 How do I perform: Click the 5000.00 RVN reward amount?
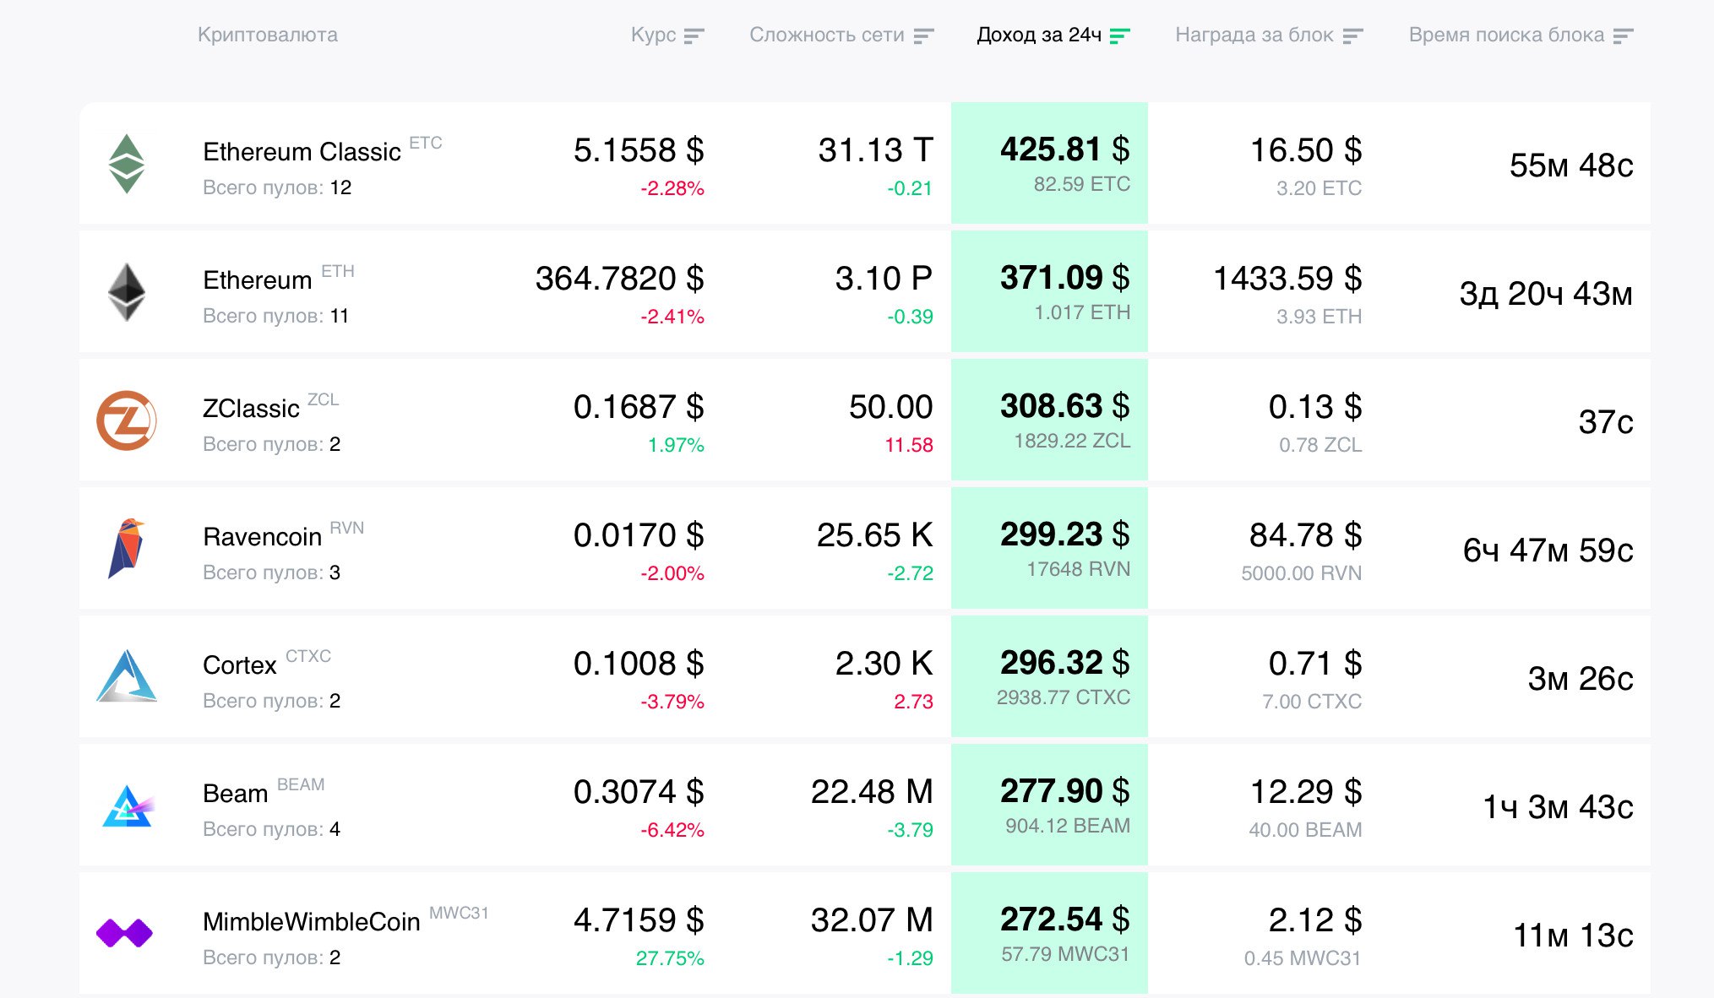(1302, 573)
